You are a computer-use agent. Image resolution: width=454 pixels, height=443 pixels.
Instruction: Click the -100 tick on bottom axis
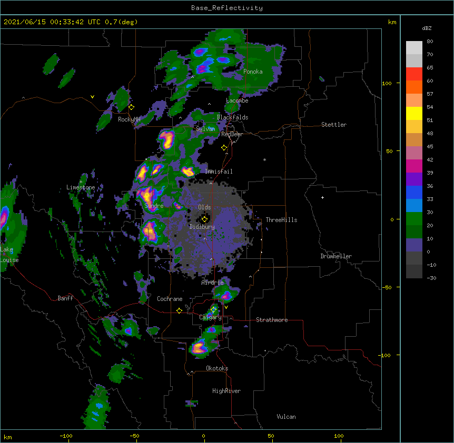coord(66,436)
